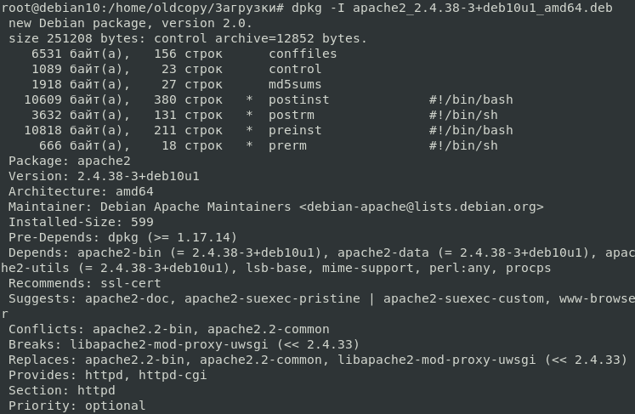Click the Priority: optional line
The image size is (635, 414).
77,405
